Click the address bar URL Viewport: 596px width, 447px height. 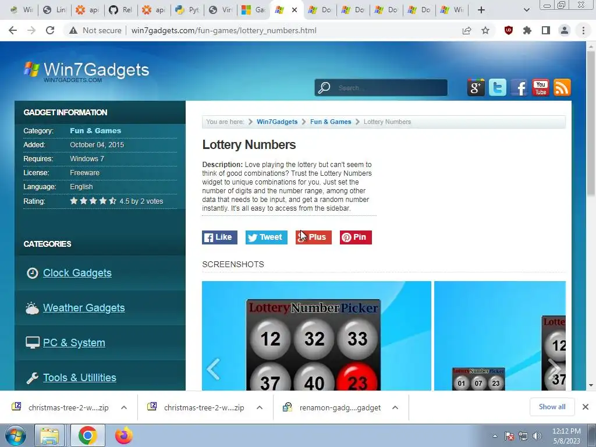click(x=224, y=30)
